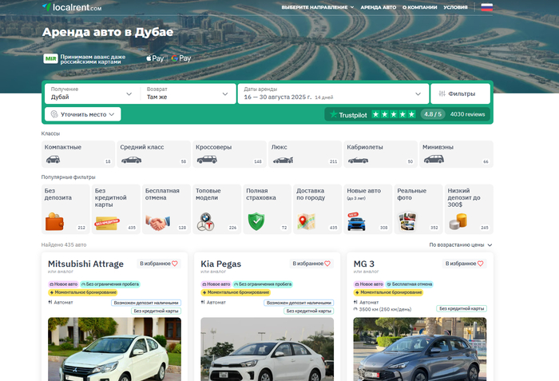Viewport: 559px width, 381px height.
Task: Expand Выберите направление menu
Action: (318, 7)
